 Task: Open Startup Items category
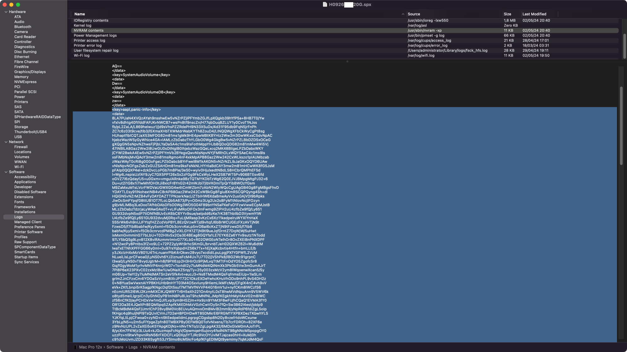click(26, 257)
